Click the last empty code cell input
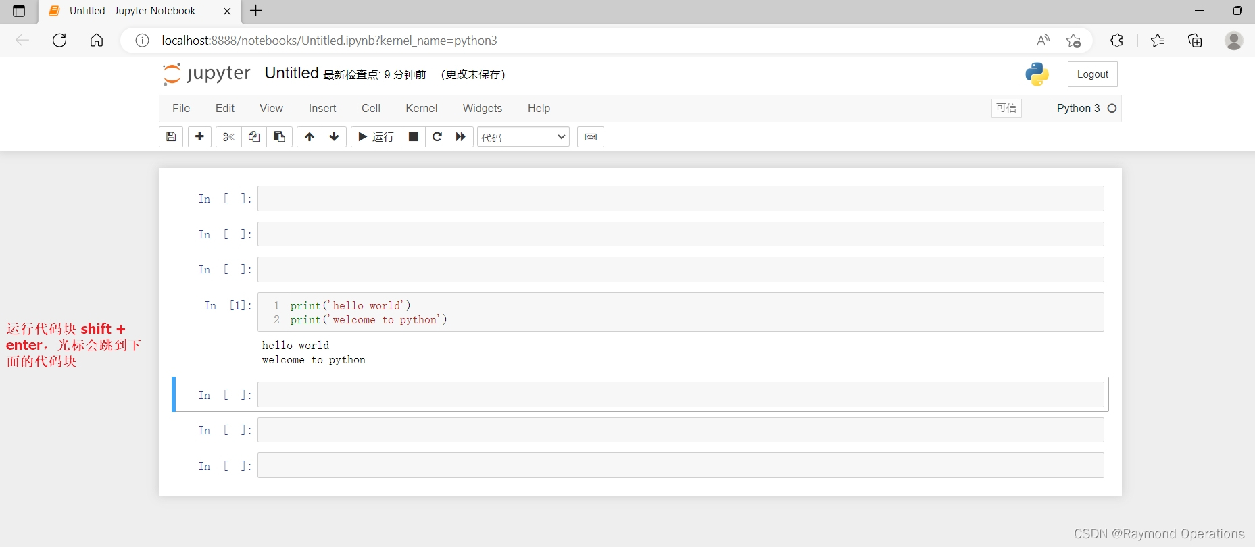 [x=681, y=465]
